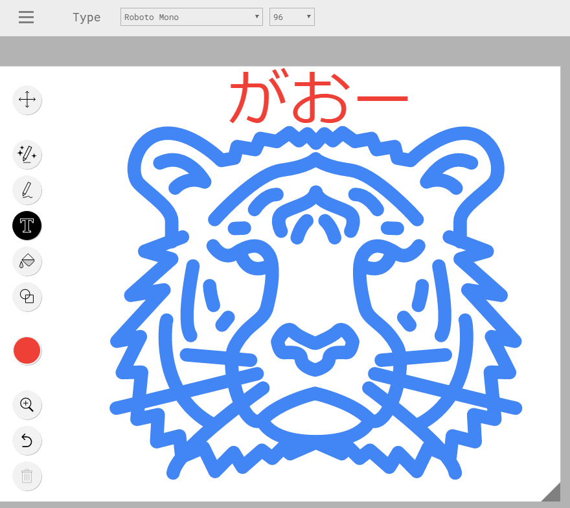Open the red color swatch picker
The width and height of the screenshot is (570, 508).
27,350
